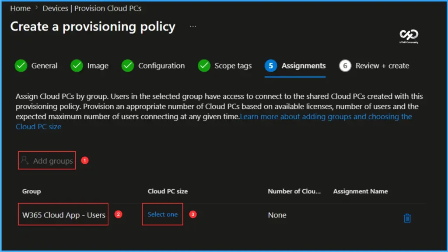Click the Cloud PC size column header

pyautogui.click(x=168, y=191)
